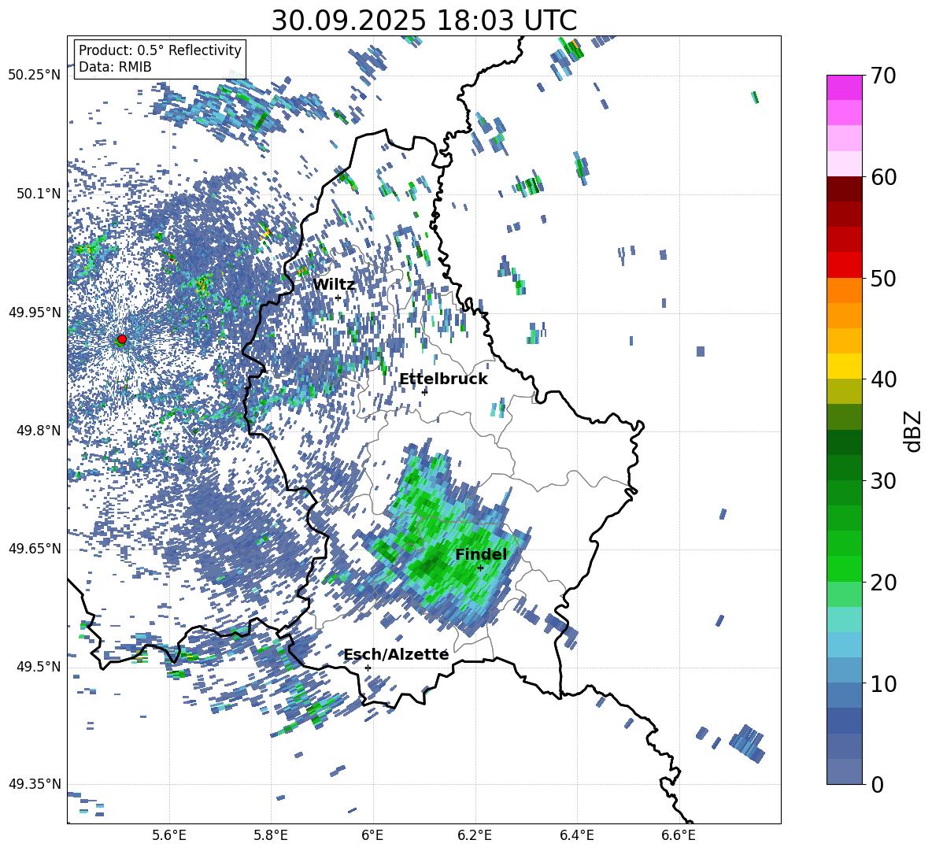
Task: Click the 10 value on colorbar
Action: point(883,683)
